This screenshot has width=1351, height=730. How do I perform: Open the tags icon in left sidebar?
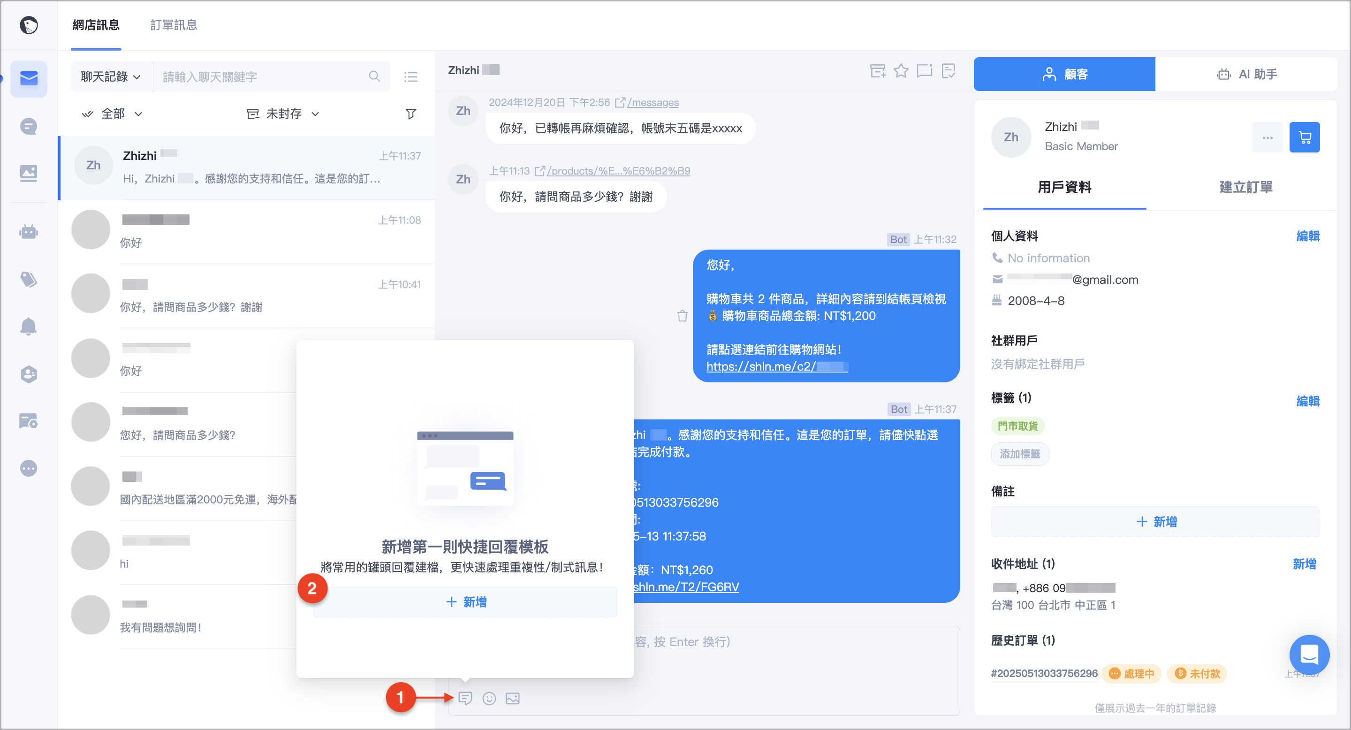29,279
